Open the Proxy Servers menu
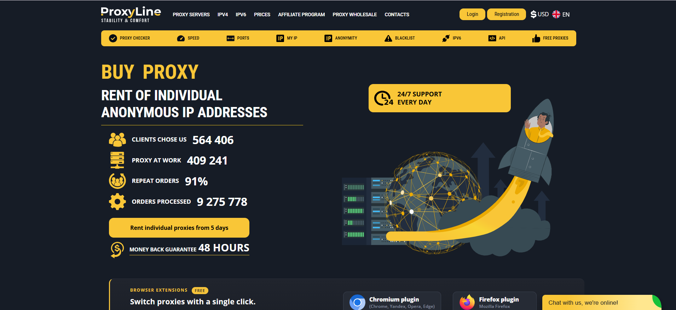This screenshot has height=310, width=676. [191, 14]
